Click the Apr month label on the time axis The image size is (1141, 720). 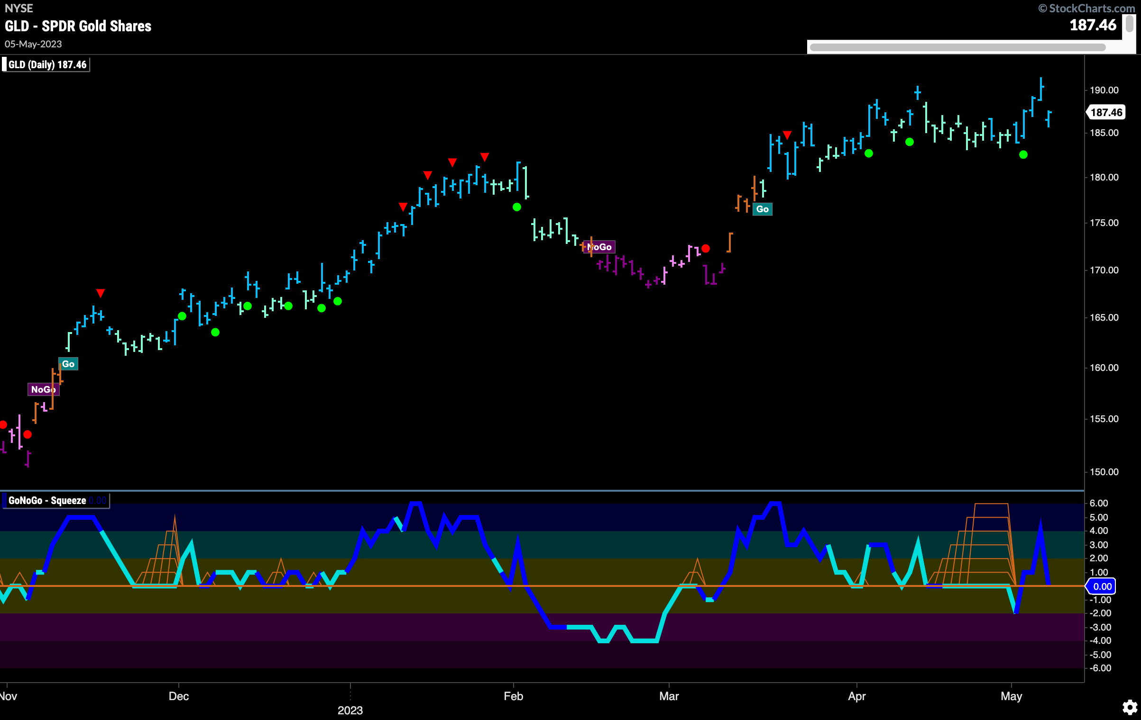tap(856, 696)
